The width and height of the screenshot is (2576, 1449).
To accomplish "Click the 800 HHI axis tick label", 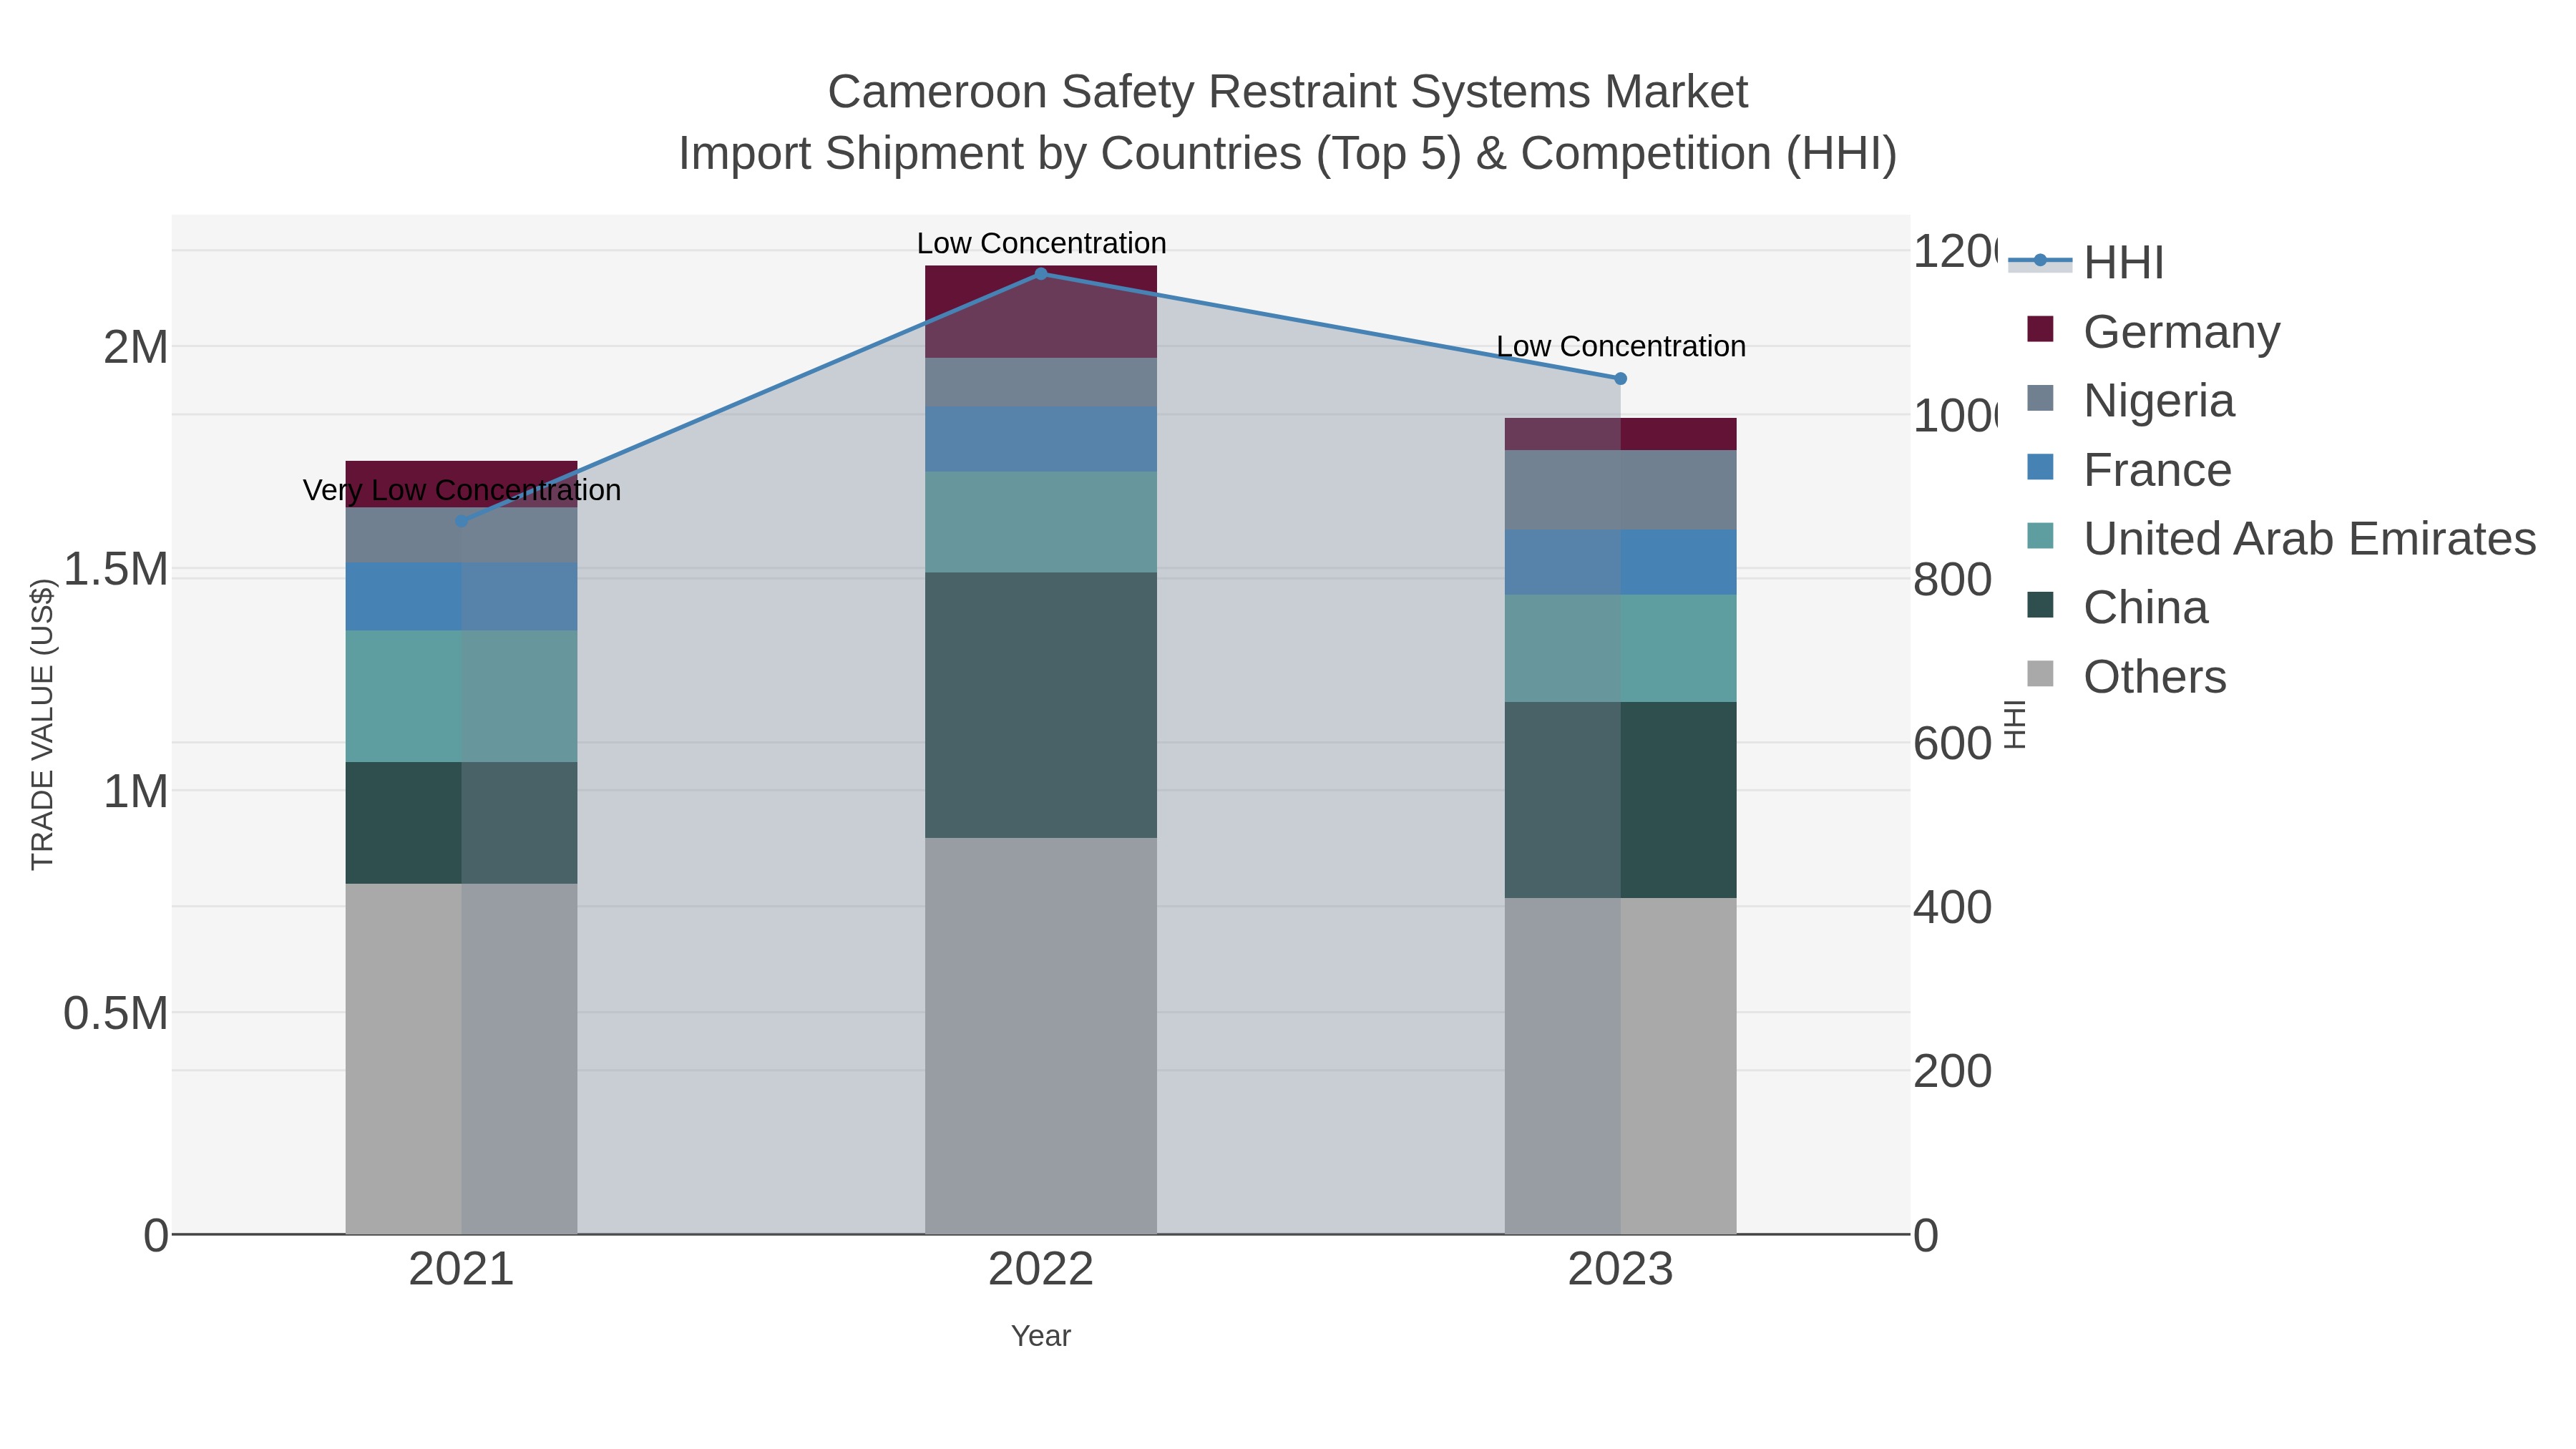I will 1953,580.
